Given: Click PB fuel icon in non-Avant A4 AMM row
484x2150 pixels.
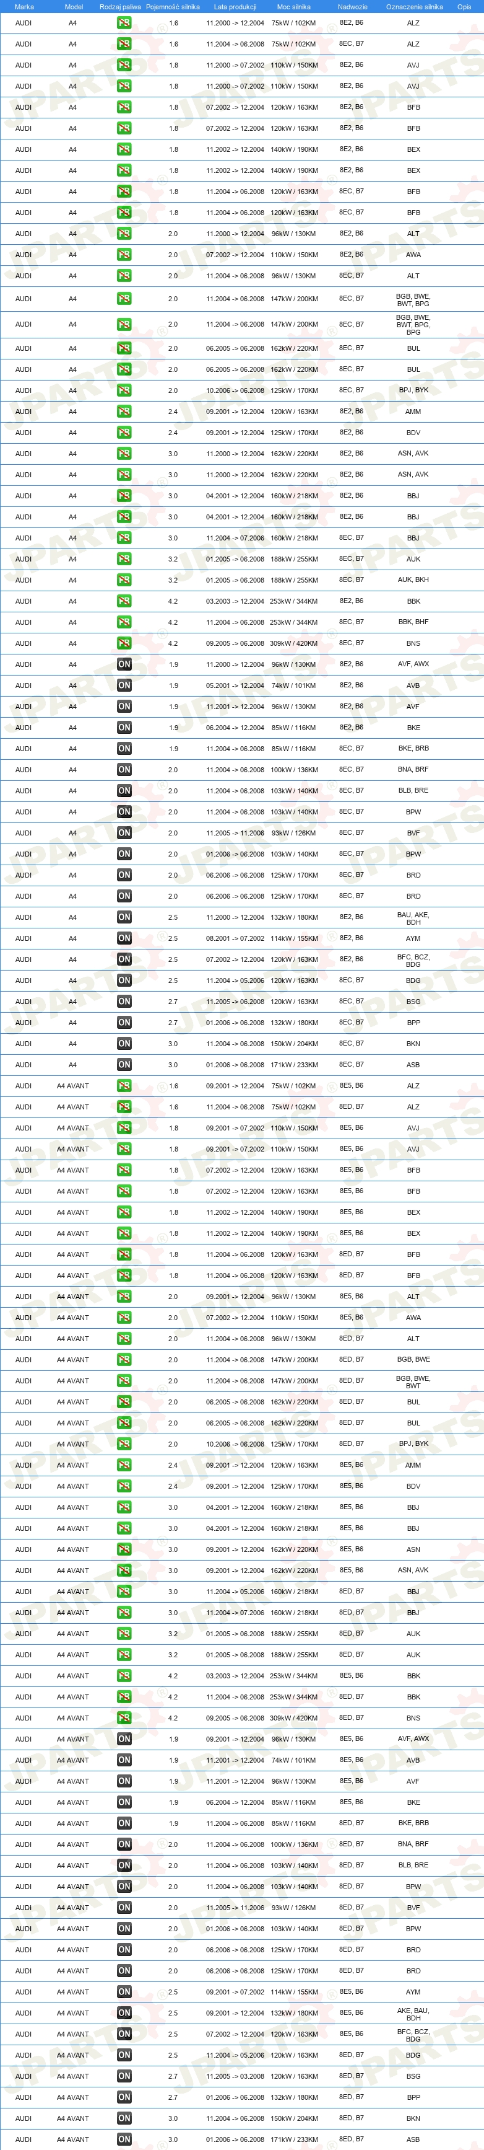Looking at the screenshot, I should 123,412.
